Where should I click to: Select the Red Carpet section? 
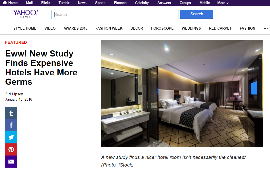tap(220, 28)
